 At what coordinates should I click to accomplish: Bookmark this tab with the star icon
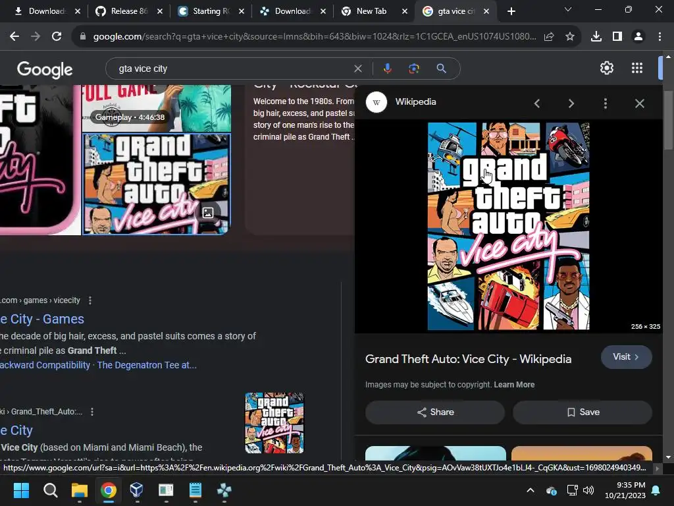[570, 37]
